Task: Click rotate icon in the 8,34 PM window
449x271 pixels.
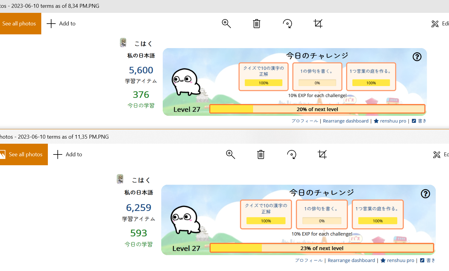Action: tap(287, 24)
